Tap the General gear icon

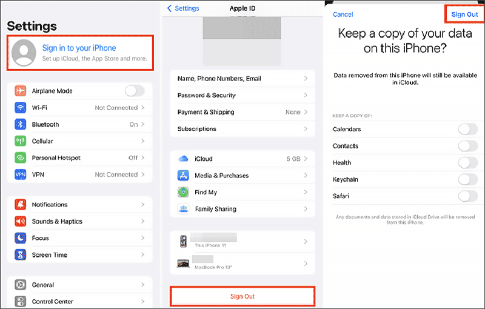[x=21, y=285]
